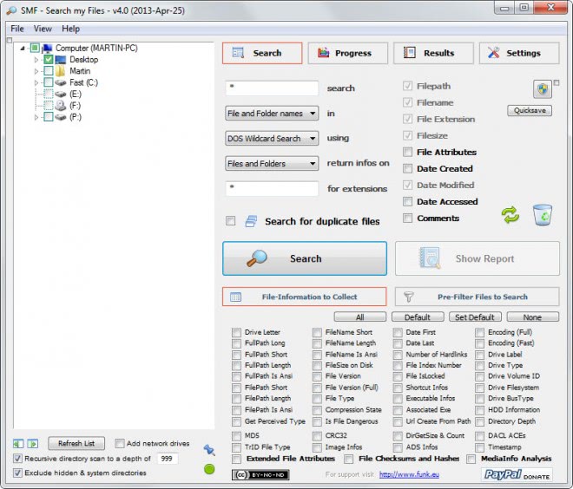This screenshot has width=573, height=489.
Task: Click the recycle bin icon
Action: [543, 215]
